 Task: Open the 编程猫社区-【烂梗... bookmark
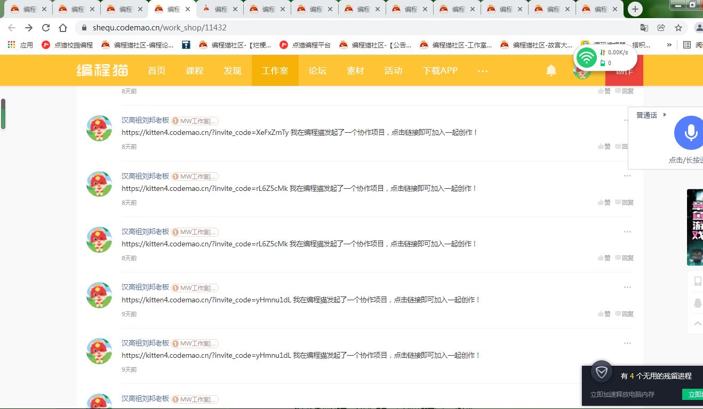[235, 45]
